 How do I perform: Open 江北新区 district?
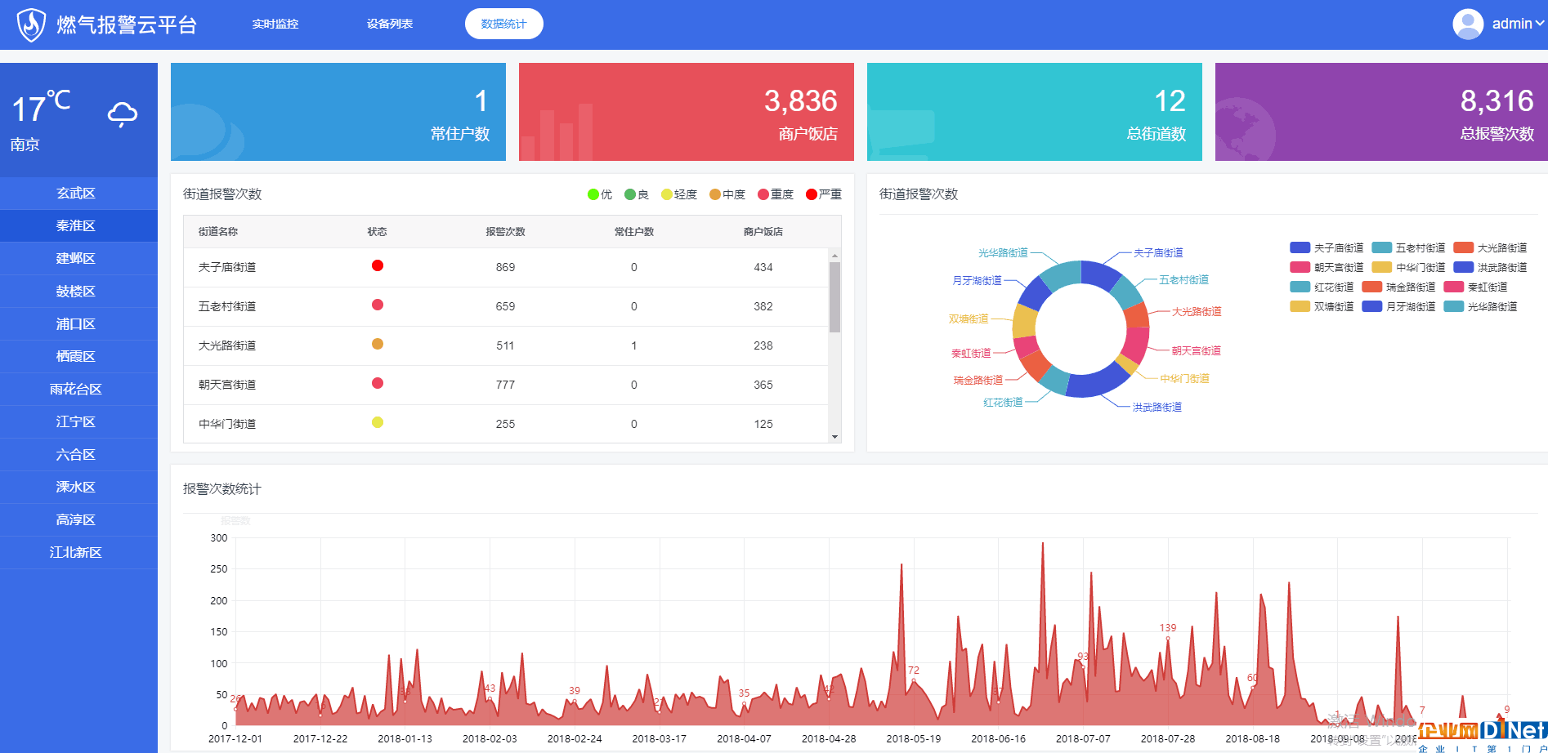tap(78, 553)
